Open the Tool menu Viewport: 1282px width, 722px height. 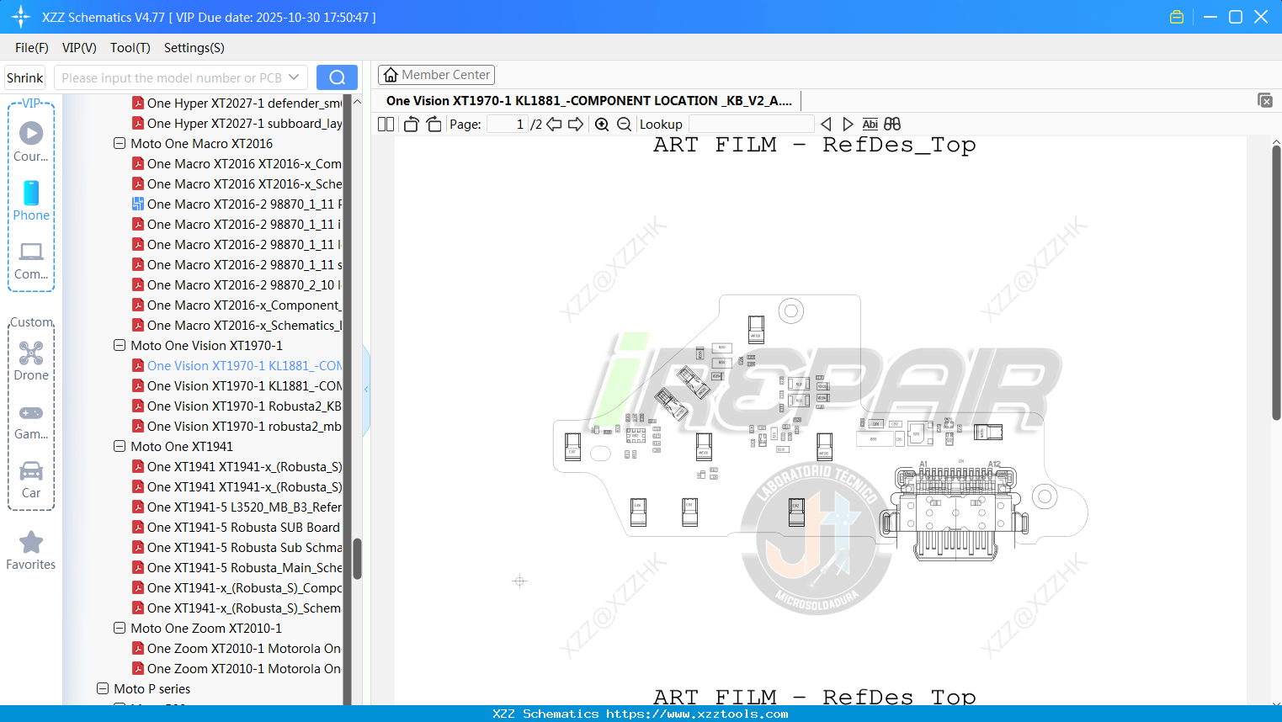(x=130, y=48)
